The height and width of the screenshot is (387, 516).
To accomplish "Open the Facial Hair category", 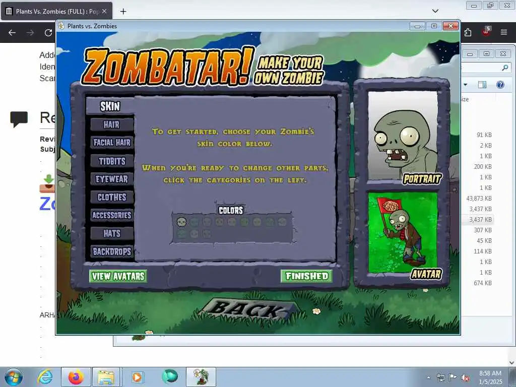I will [x=112, y=143].
